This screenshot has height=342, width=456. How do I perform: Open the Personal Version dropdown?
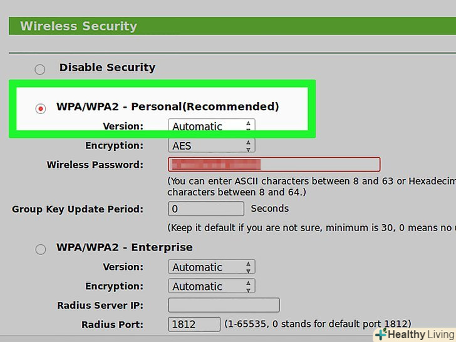pyautogui.click(x=212, y=127)
